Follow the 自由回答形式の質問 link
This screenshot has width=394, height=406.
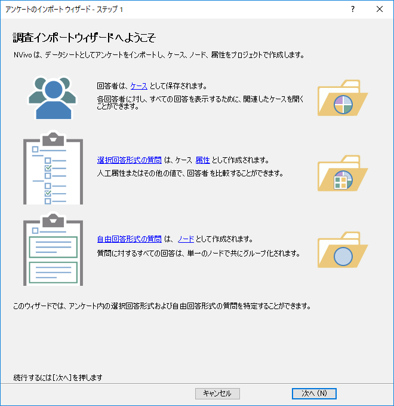pyautogui.click(x=129, y=239)
